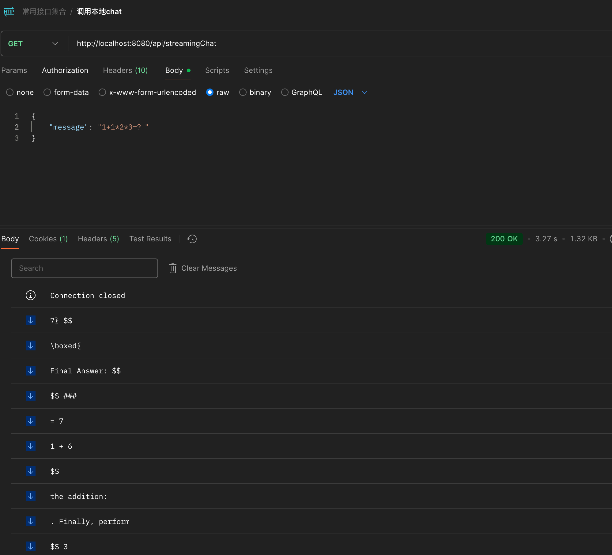Select the none body type radio

coord(10,92)
